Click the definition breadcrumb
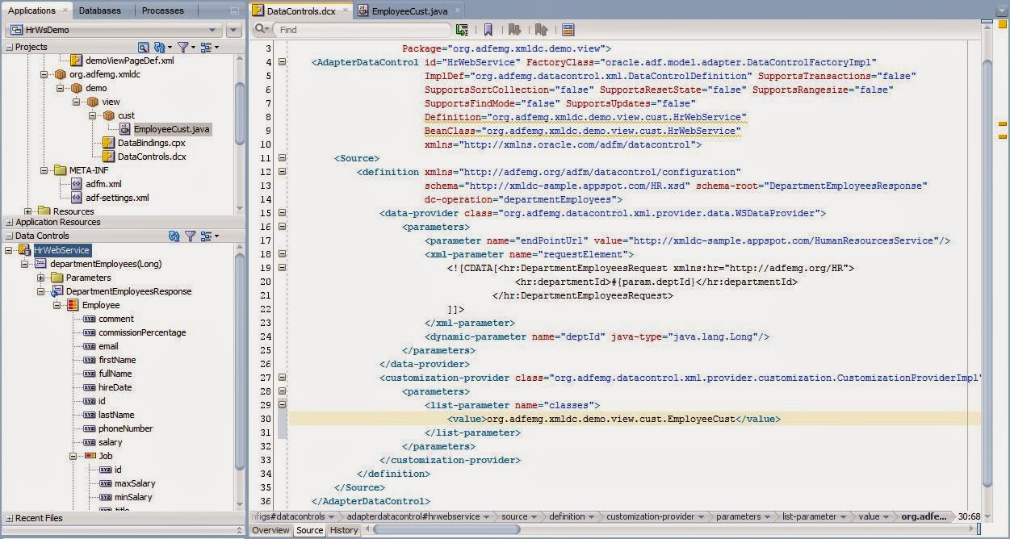The height and width of the screenshot is (539, 1010). click(567, 516)
